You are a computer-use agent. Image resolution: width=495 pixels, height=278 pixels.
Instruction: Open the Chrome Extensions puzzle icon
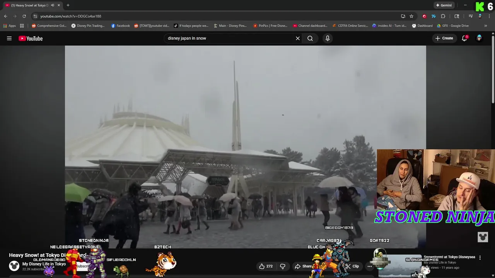click(443, 16)
